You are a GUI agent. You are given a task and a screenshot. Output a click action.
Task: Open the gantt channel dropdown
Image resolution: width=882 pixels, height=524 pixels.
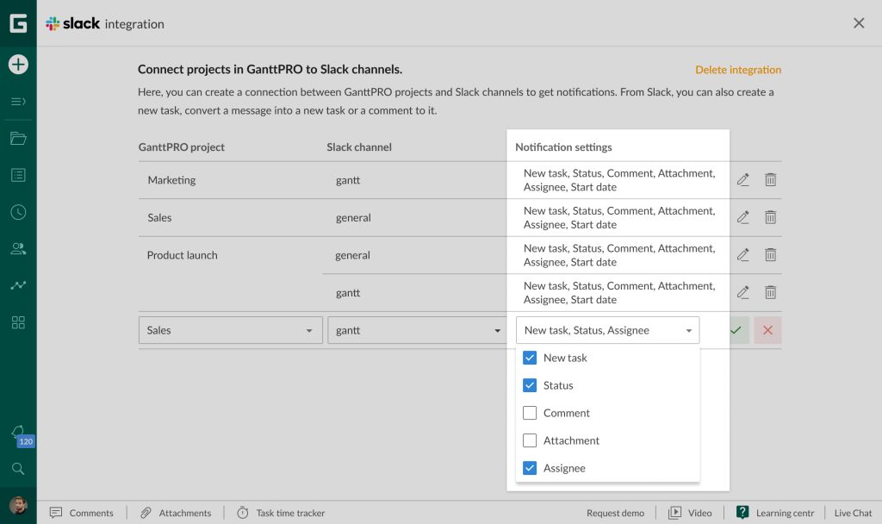417,330
